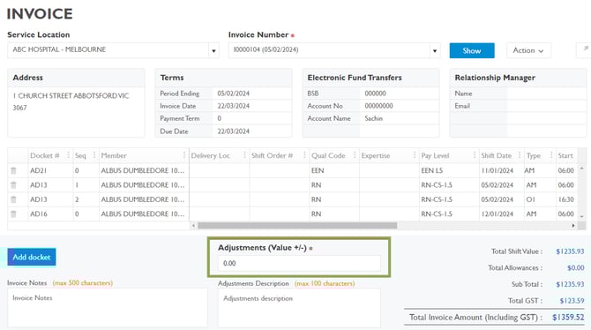Open column menu dots for Shift Order # column
The height and width of the screenshot is (330, 591).
point(304,155)
